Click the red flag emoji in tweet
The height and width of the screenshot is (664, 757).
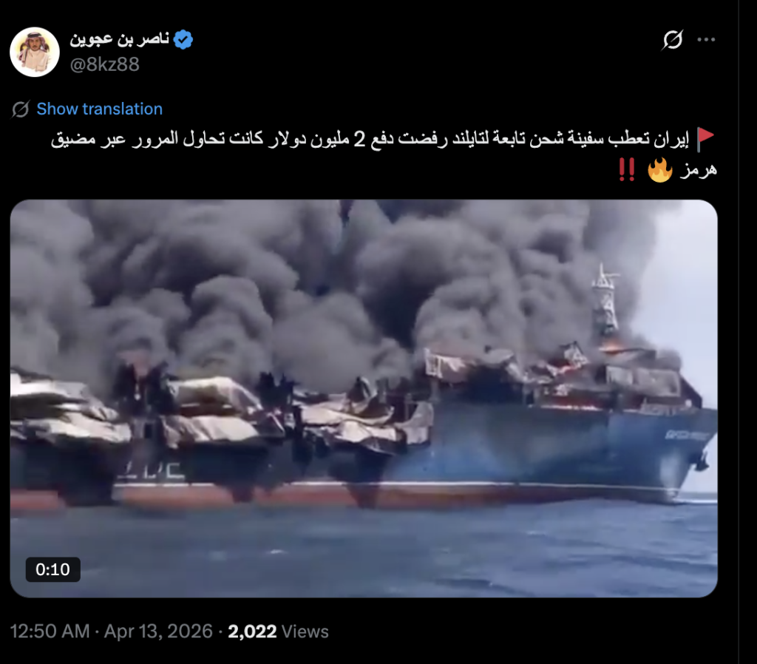(705, 139)
